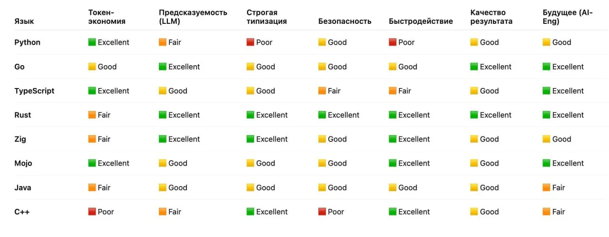Select the Mojo row label

pyautogui.click(x=23, y=163)
